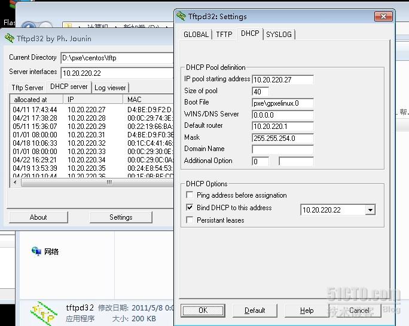
Task: Click the Default button in Settings
Action: (x=255, y=310)
